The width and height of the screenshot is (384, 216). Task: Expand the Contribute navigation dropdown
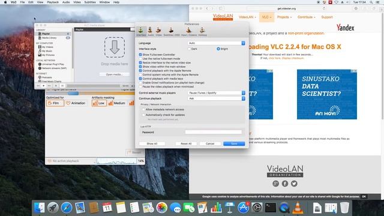click(x=307, y=17)
